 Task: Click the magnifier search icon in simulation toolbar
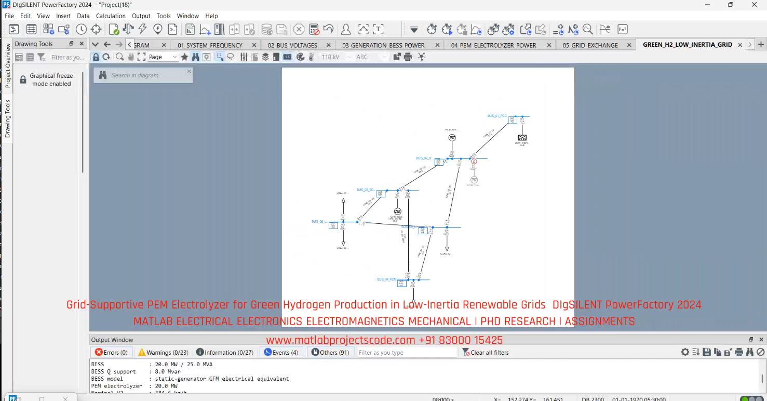(x=588, y=29)
